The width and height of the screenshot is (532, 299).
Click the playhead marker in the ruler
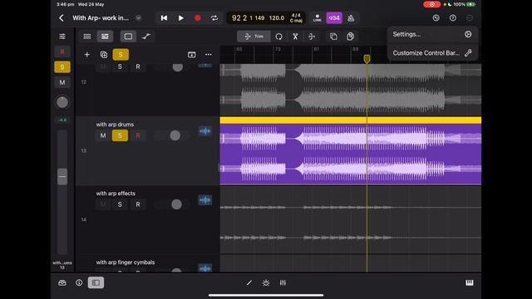[x=367, y=59]
